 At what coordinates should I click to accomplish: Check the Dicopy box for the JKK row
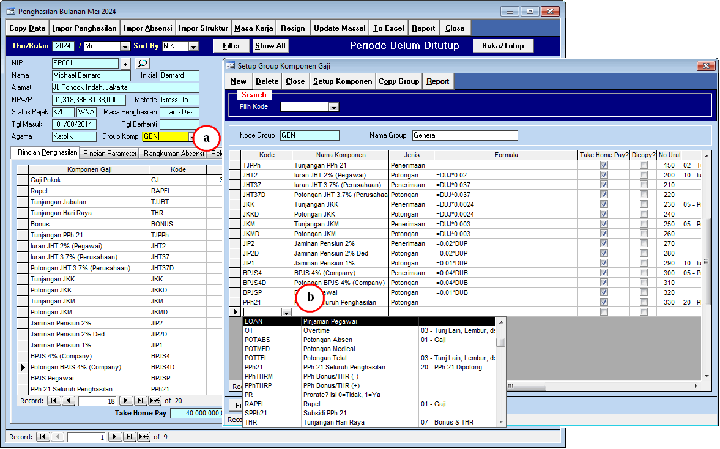[644, 204]
